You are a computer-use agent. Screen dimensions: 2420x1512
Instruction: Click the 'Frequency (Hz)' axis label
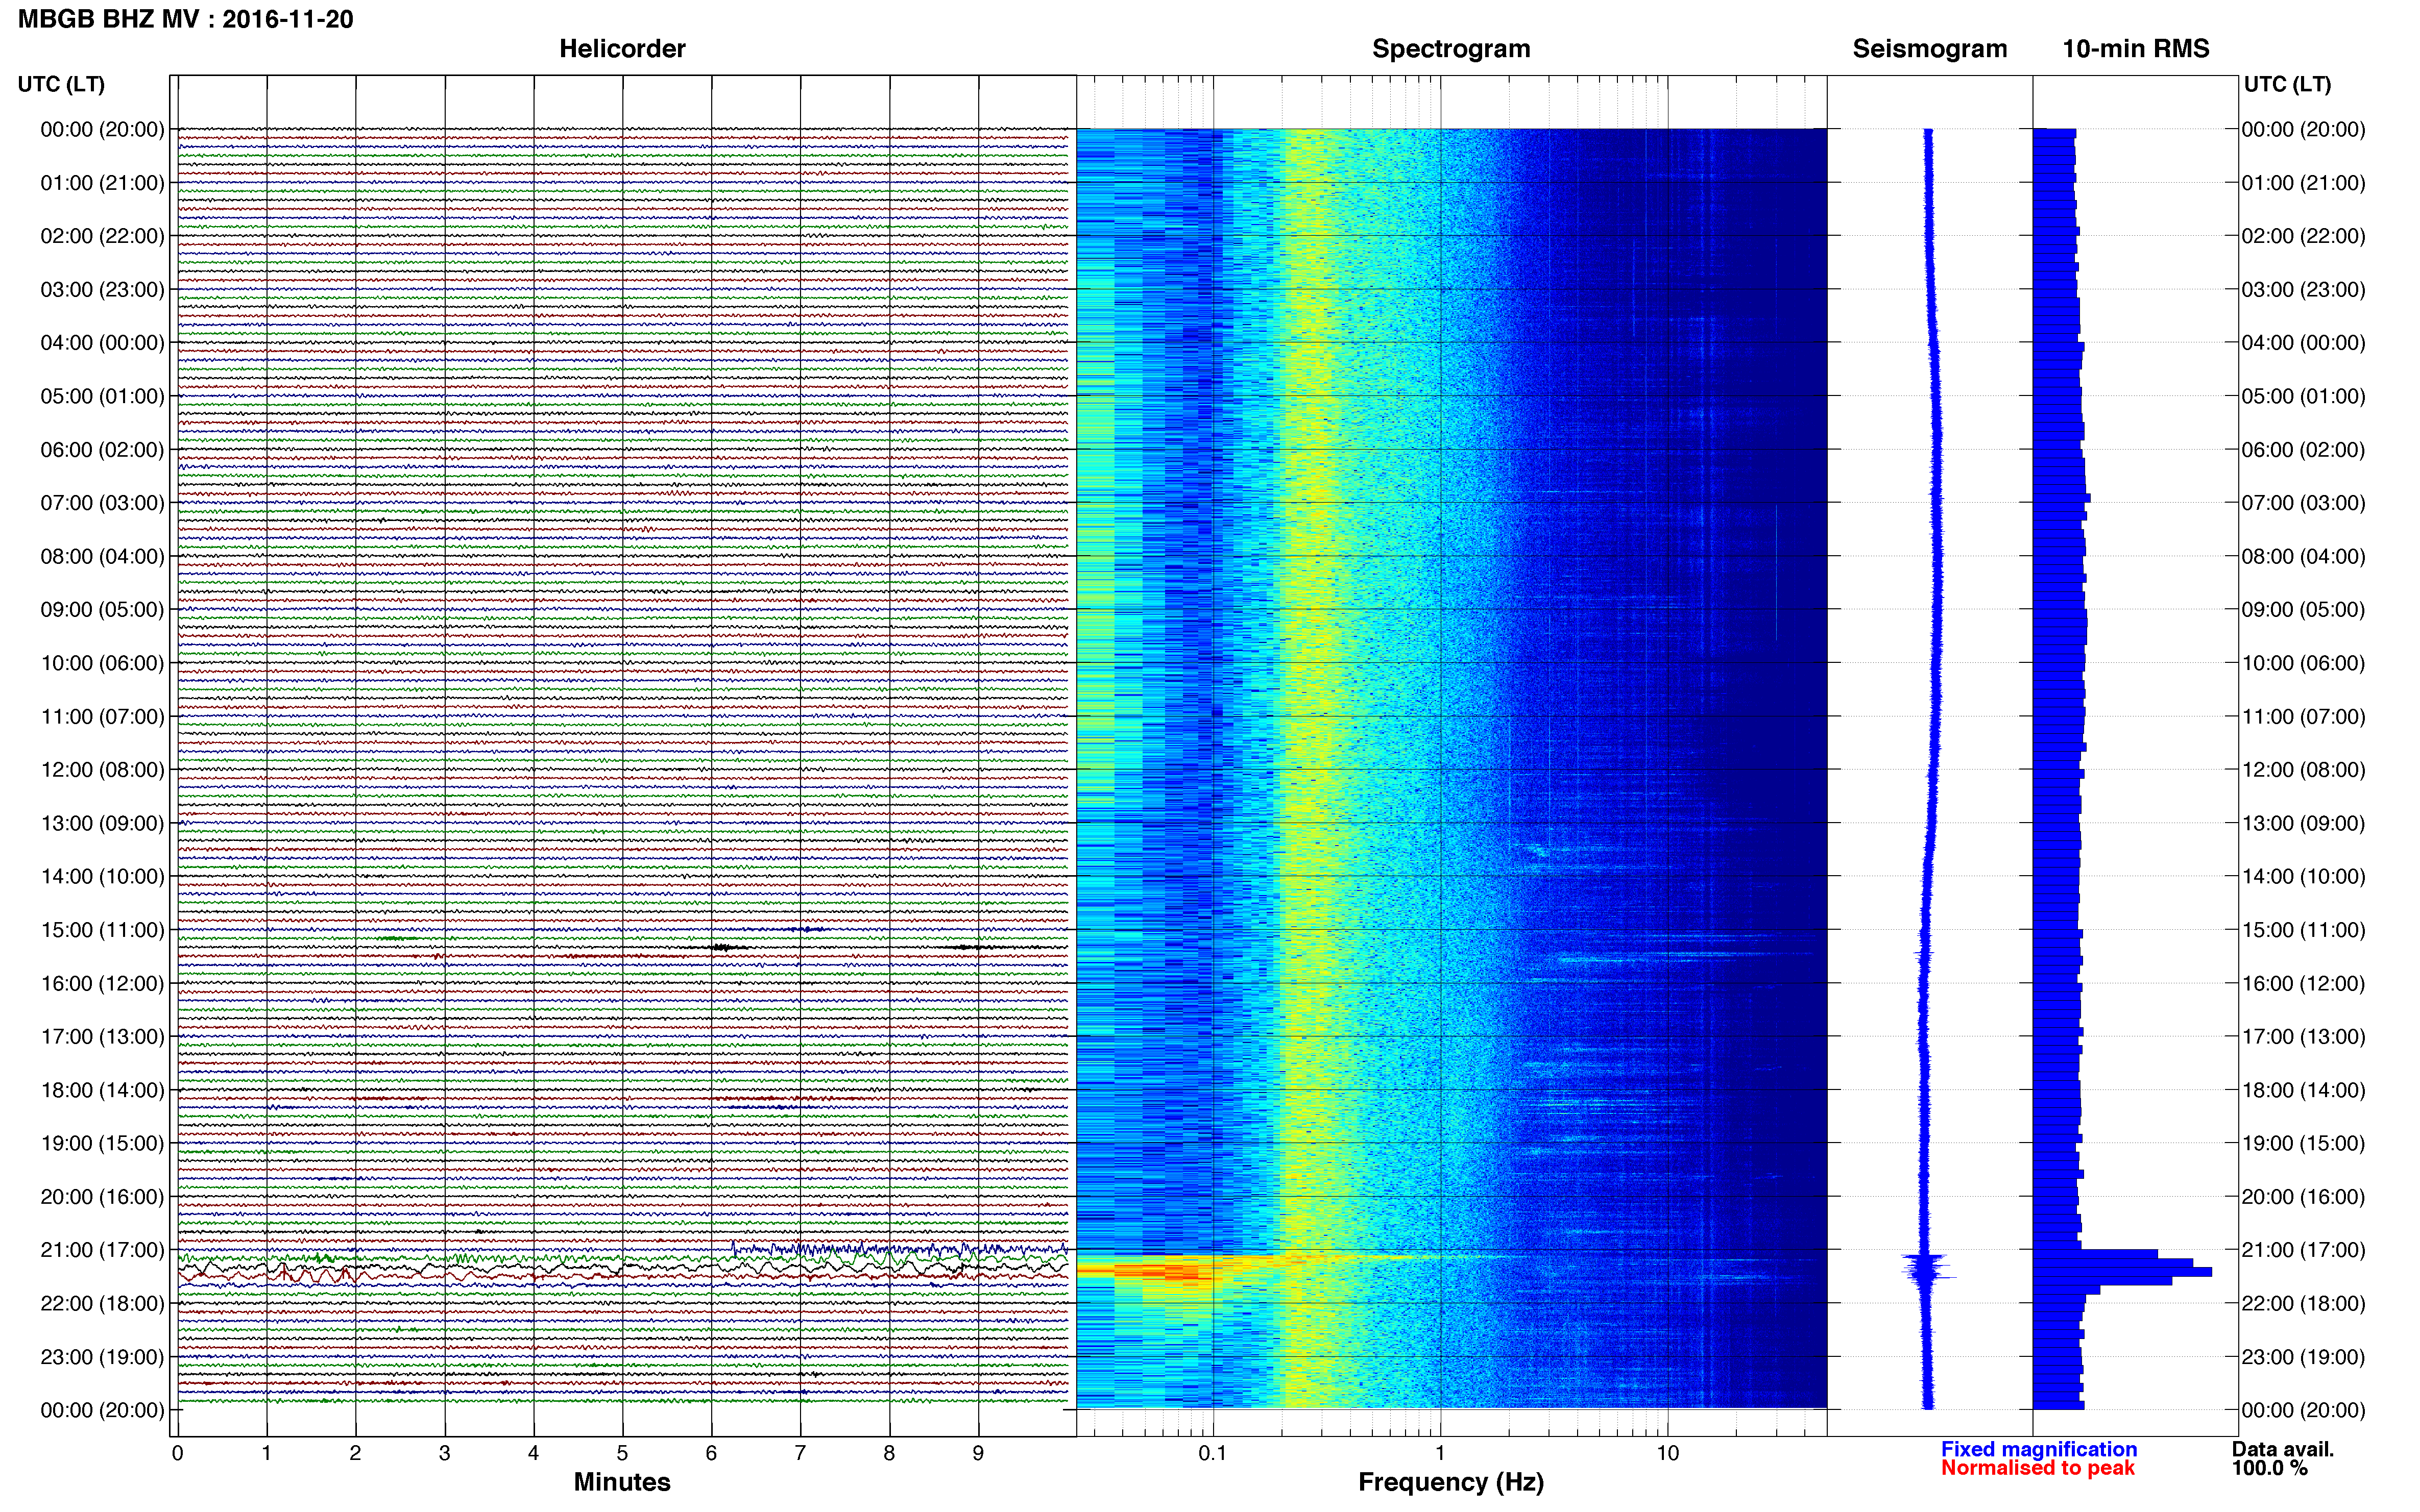tap(1450, 1482)
